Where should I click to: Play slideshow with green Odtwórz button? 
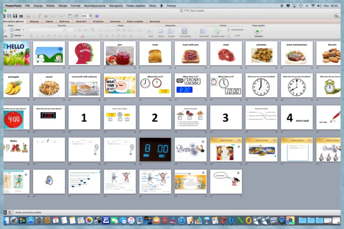coord(258,31)
